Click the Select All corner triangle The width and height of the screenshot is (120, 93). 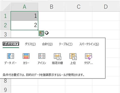7,7
